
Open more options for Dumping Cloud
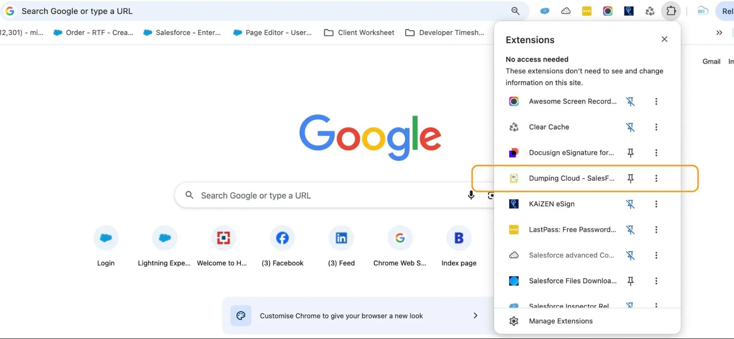click(x=656, y=178)
